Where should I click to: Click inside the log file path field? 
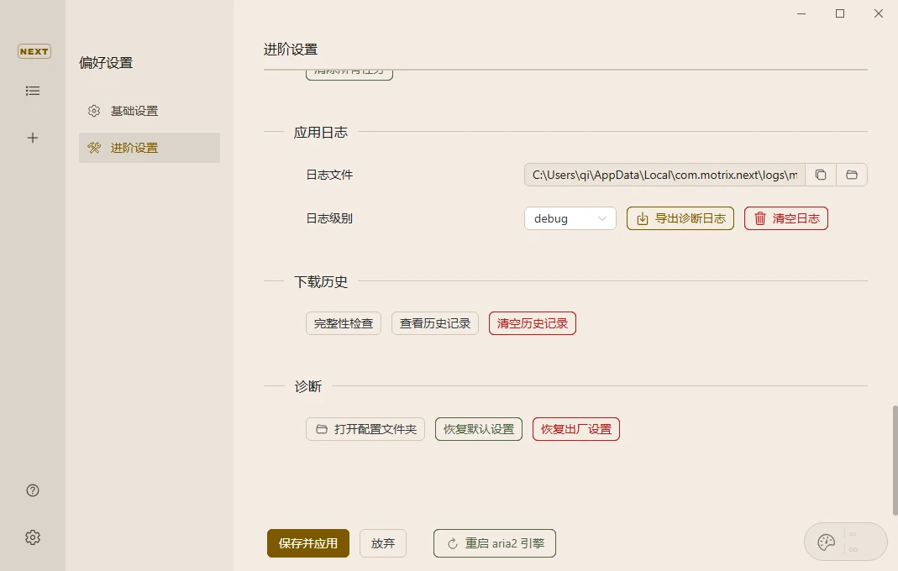coord(664,175)
